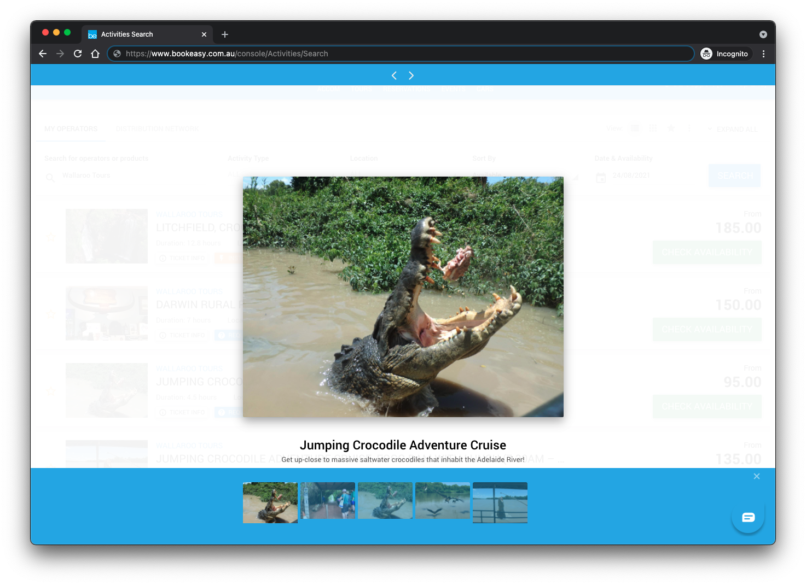Open the browser home page
This screenshot has width=806, height=585.
95,54
